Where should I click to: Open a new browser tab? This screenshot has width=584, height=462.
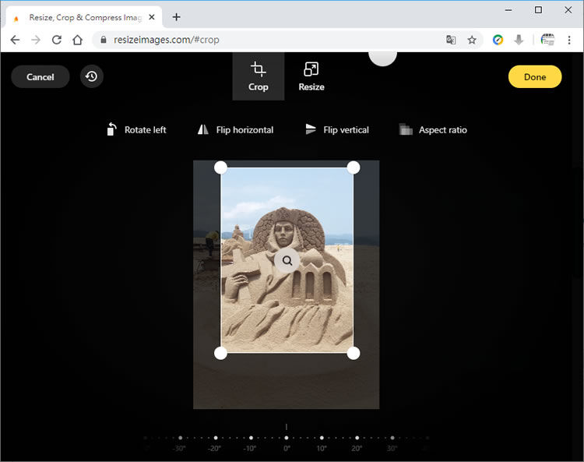(x=177, y=16)
